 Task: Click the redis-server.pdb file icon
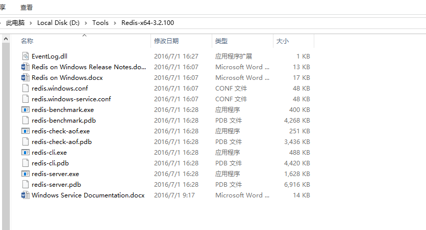pyautogui.click(x=26, y=185)
